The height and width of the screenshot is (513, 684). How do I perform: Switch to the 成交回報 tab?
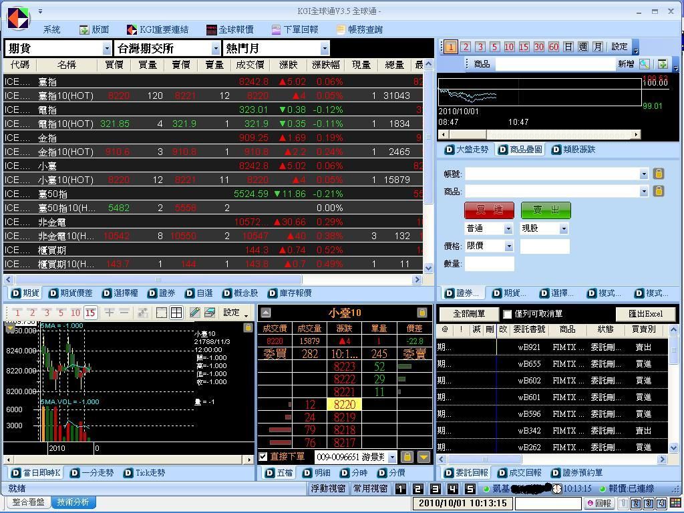(x=520, y=473)
